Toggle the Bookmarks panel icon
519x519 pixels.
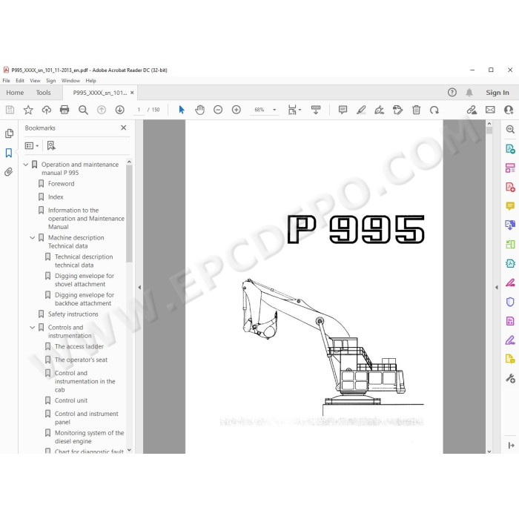pos(9,153)
